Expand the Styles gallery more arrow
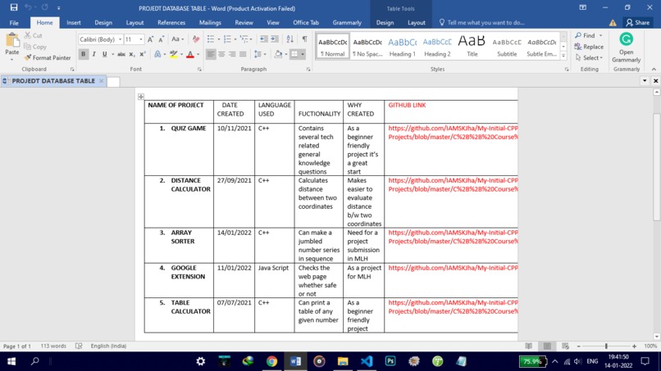The image size is (661, 371). tap(563, 56)
